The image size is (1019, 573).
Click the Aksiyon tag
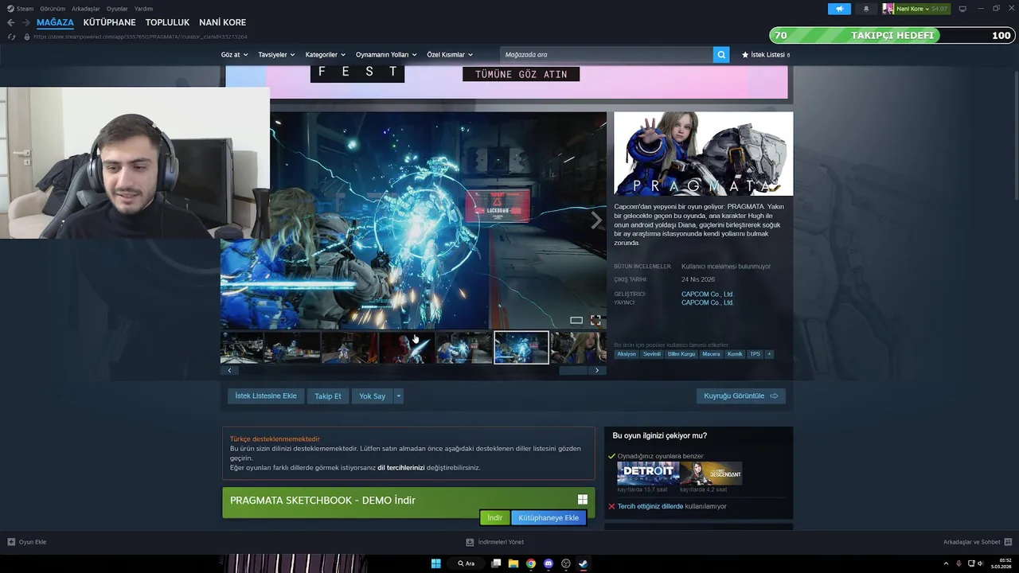627,354
